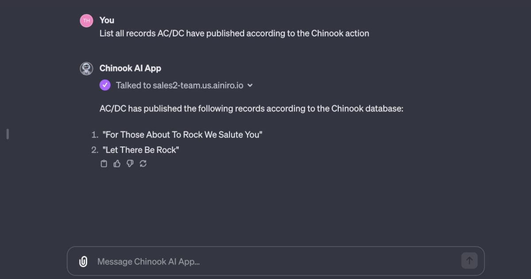Select "For Those About To Rock We Salute You"

coord(182,135)
